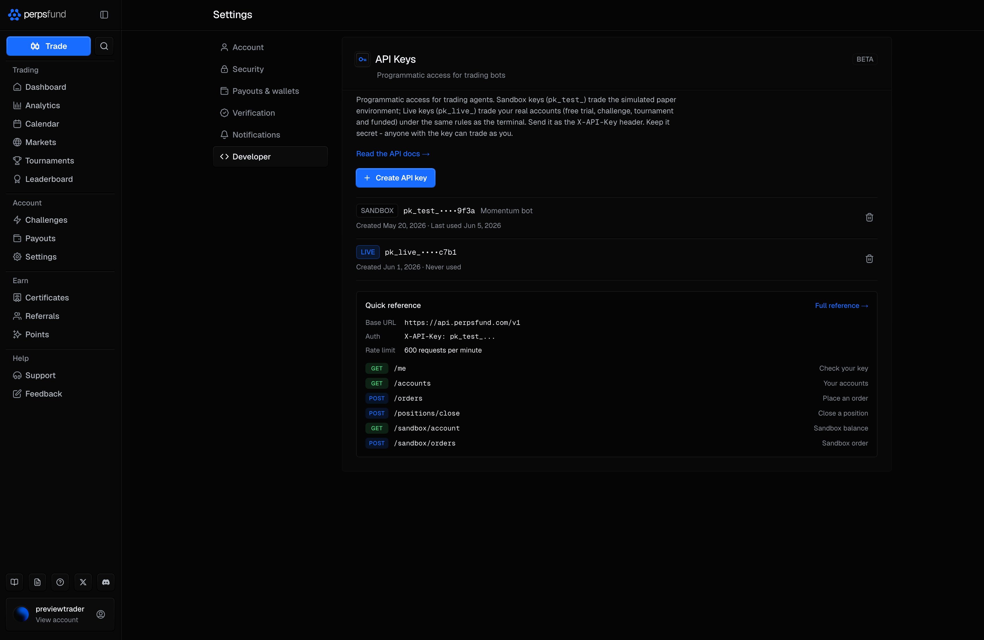Open Read the API docs link

pyautogui.click(x=393, y=154)
